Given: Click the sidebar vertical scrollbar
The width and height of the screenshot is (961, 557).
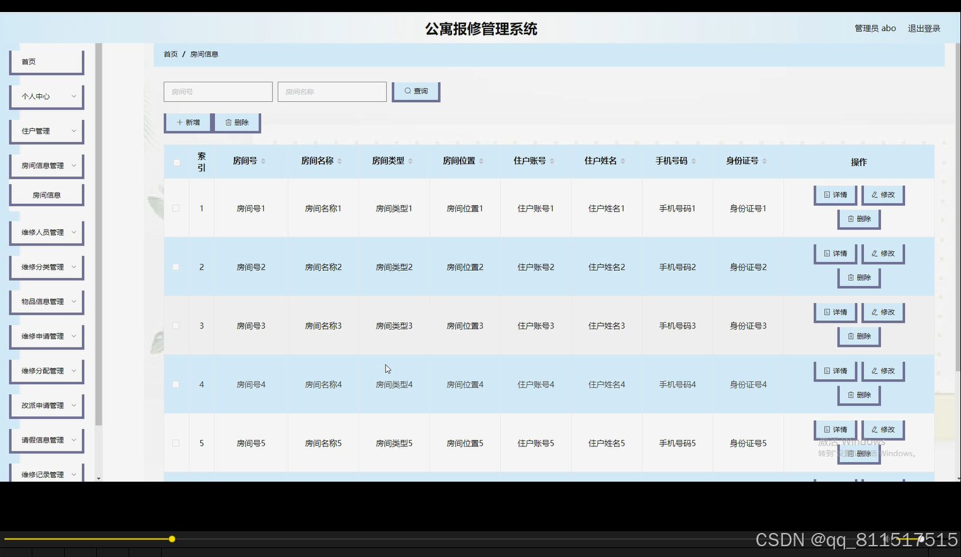Looking at the screenshot, I should click(98, 234).
